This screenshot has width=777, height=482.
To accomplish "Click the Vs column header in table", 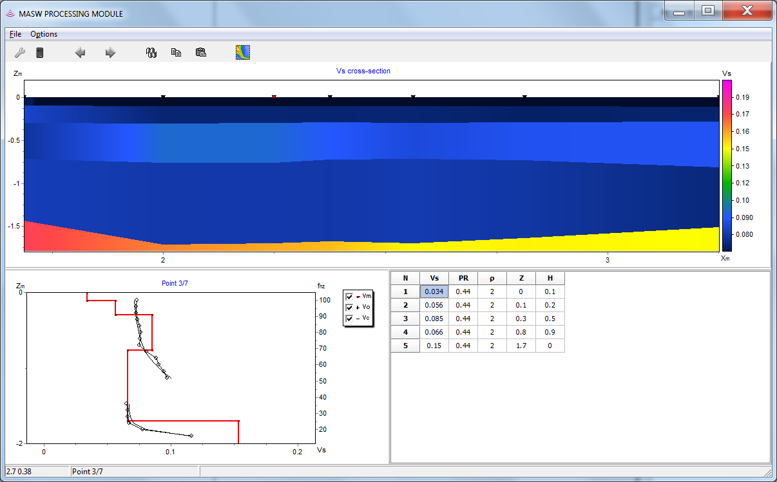I will click(434, 278).
